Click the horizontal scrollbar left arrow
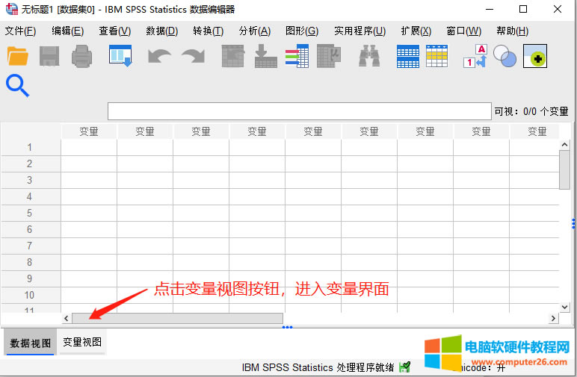 click(x=67, y=318)
